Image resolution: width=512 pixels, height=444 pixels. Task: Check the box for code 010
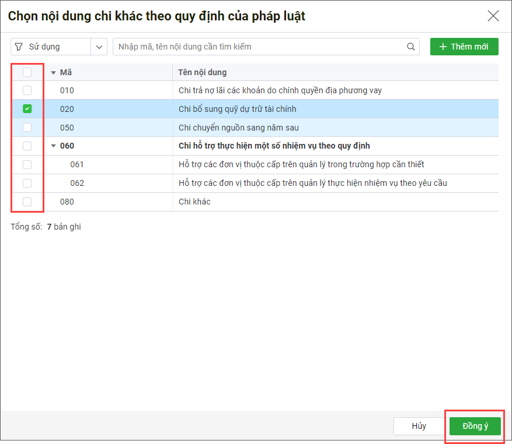[x=27, y=90]
